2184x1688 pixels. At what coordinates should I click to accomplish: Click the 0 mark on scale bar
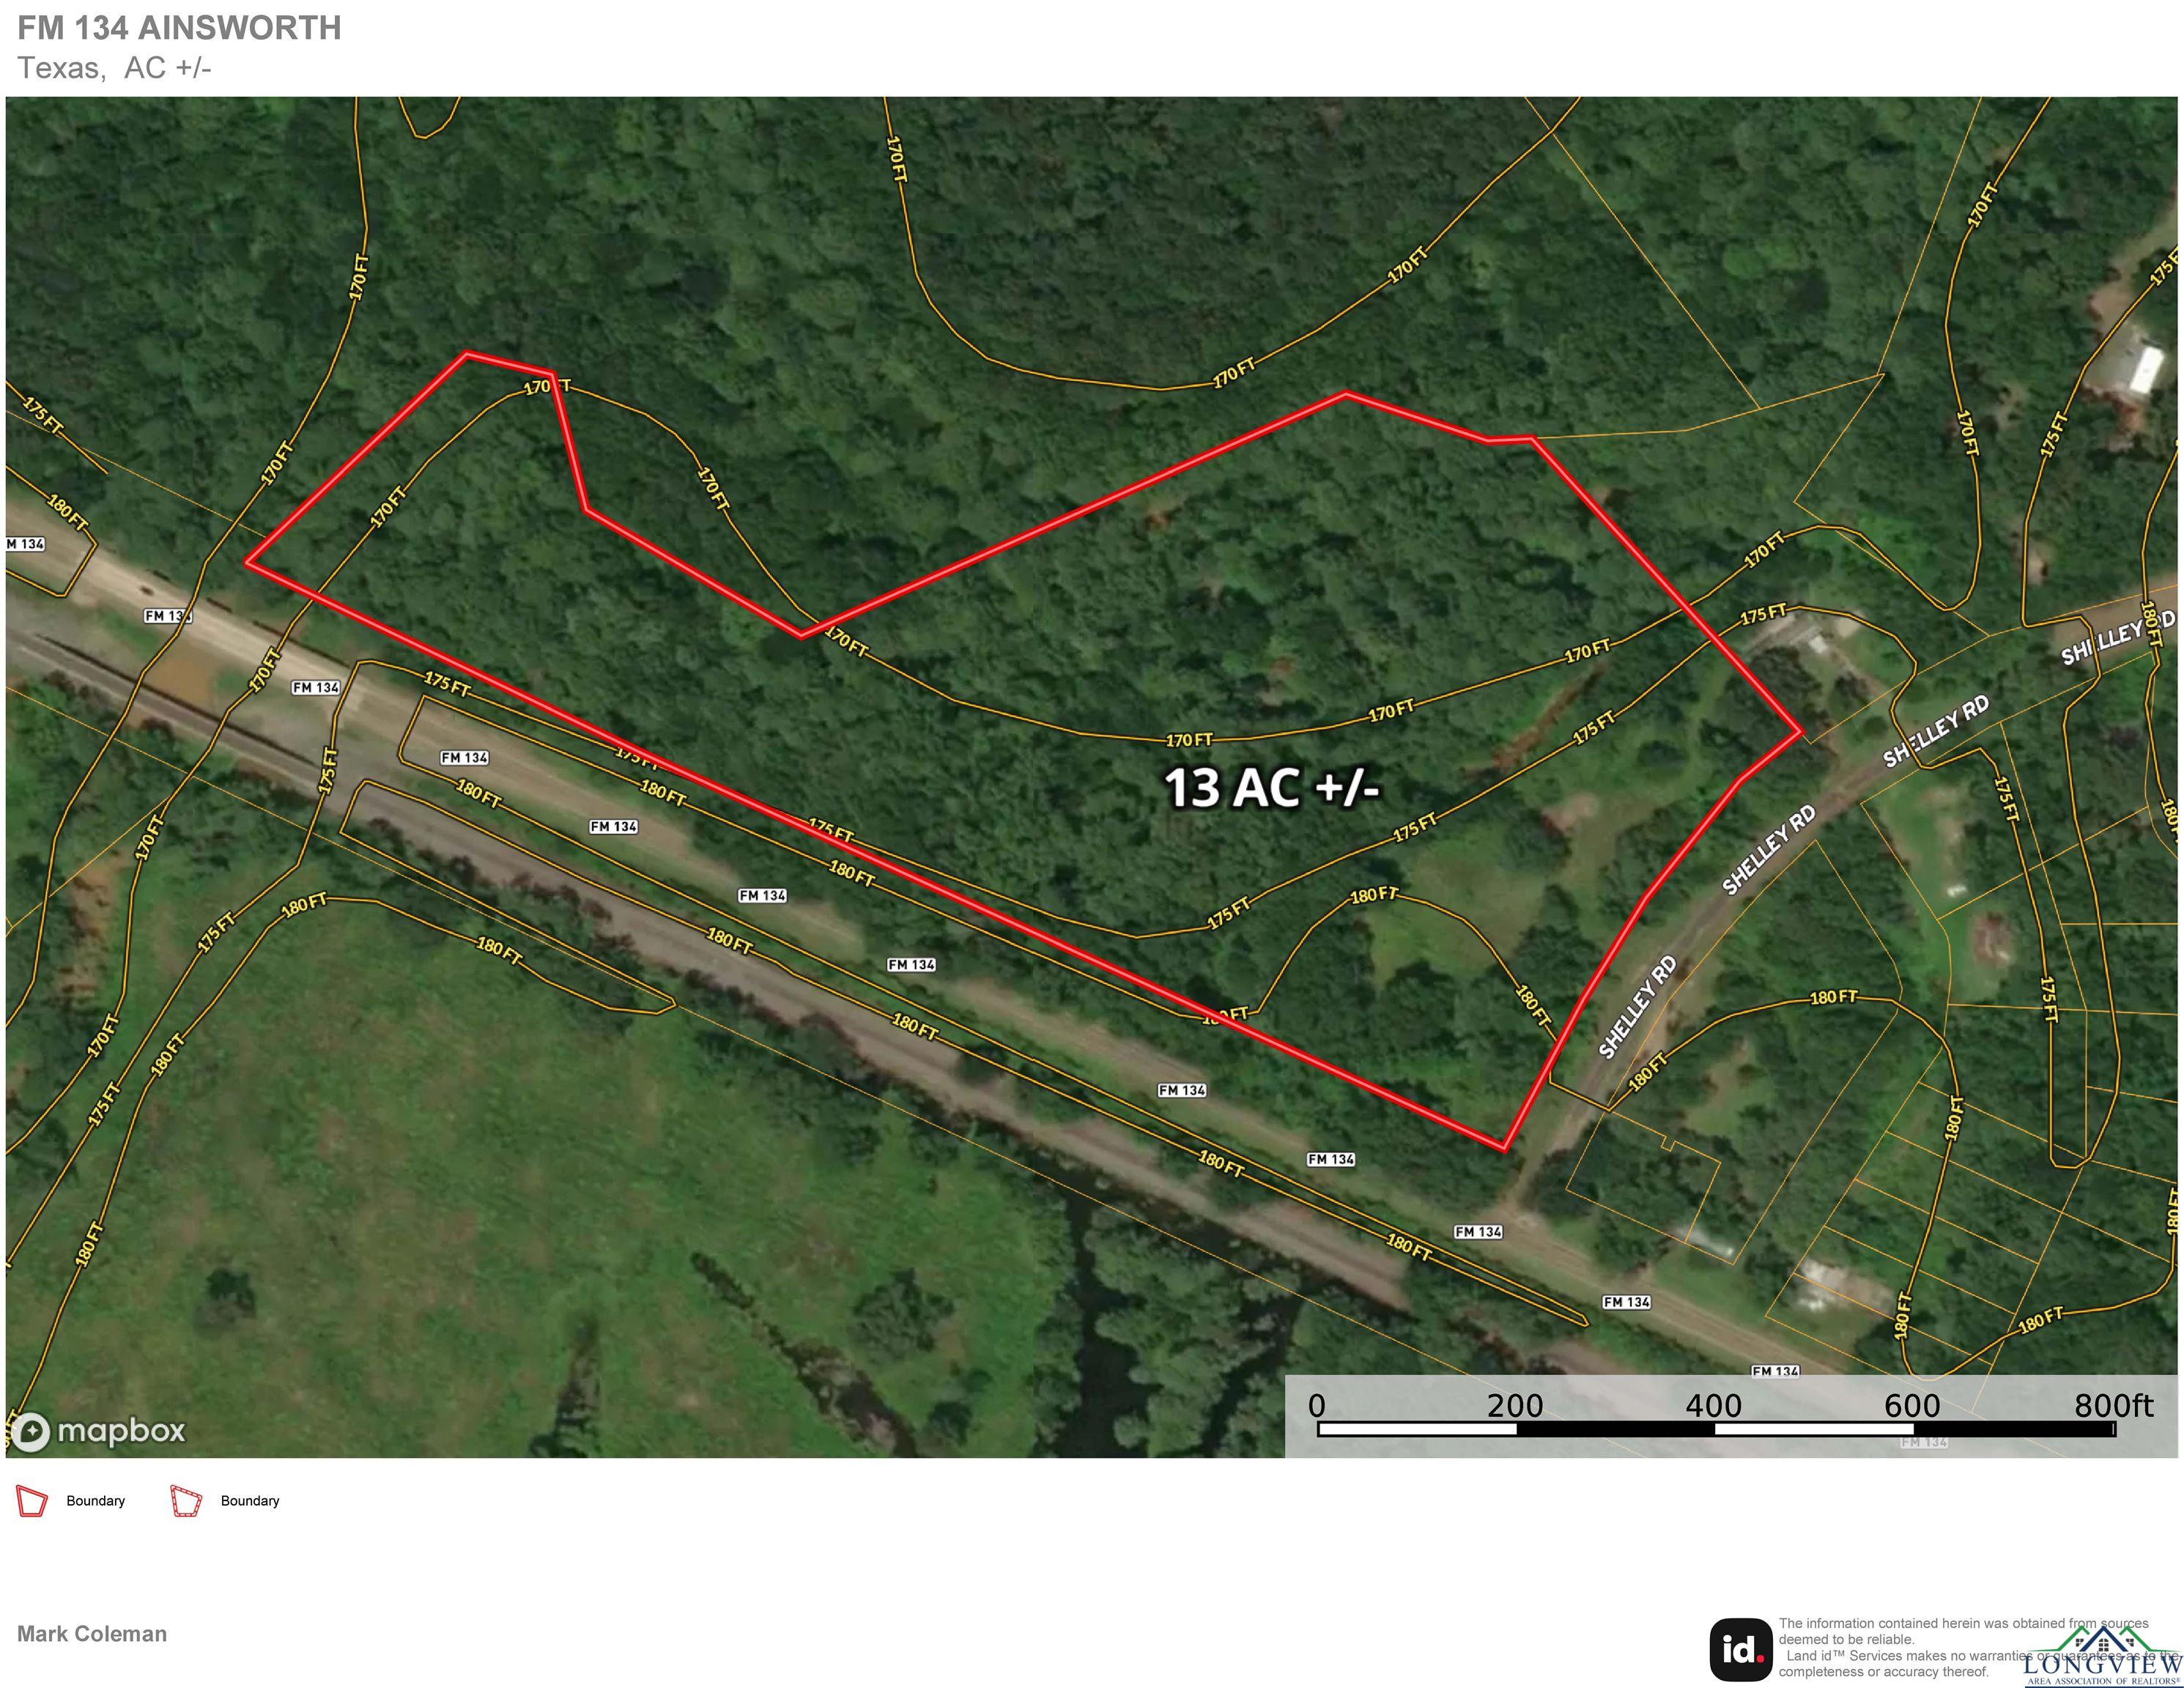[x=1317, y=1406]
